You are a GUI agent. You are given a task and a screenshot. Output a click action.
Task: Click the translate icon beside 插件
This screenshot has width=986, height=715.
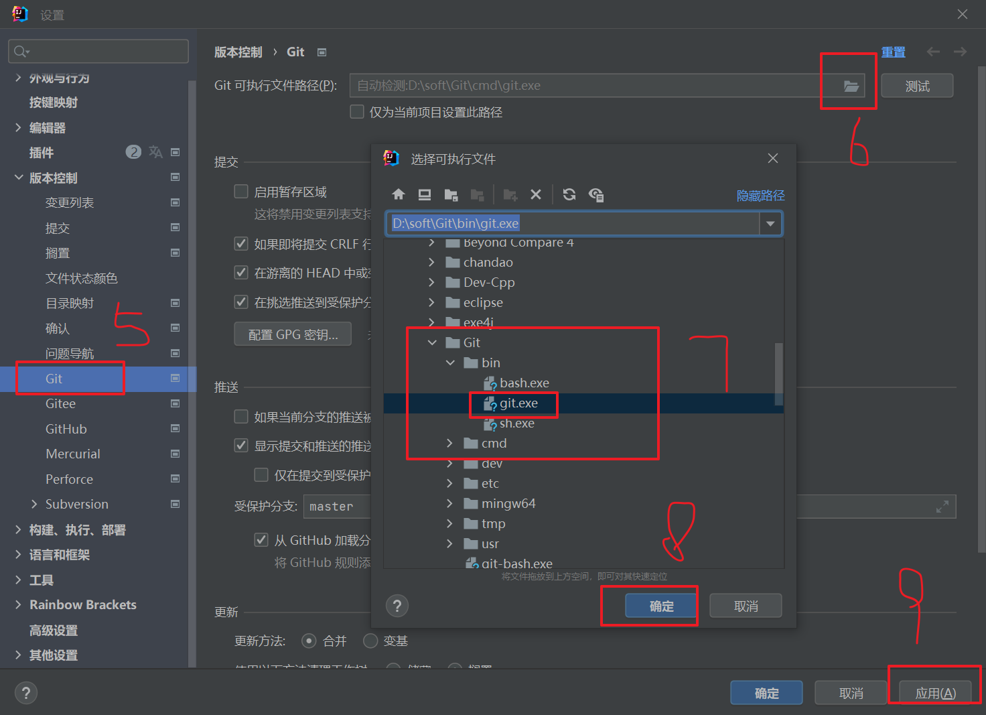coord(155,152)
